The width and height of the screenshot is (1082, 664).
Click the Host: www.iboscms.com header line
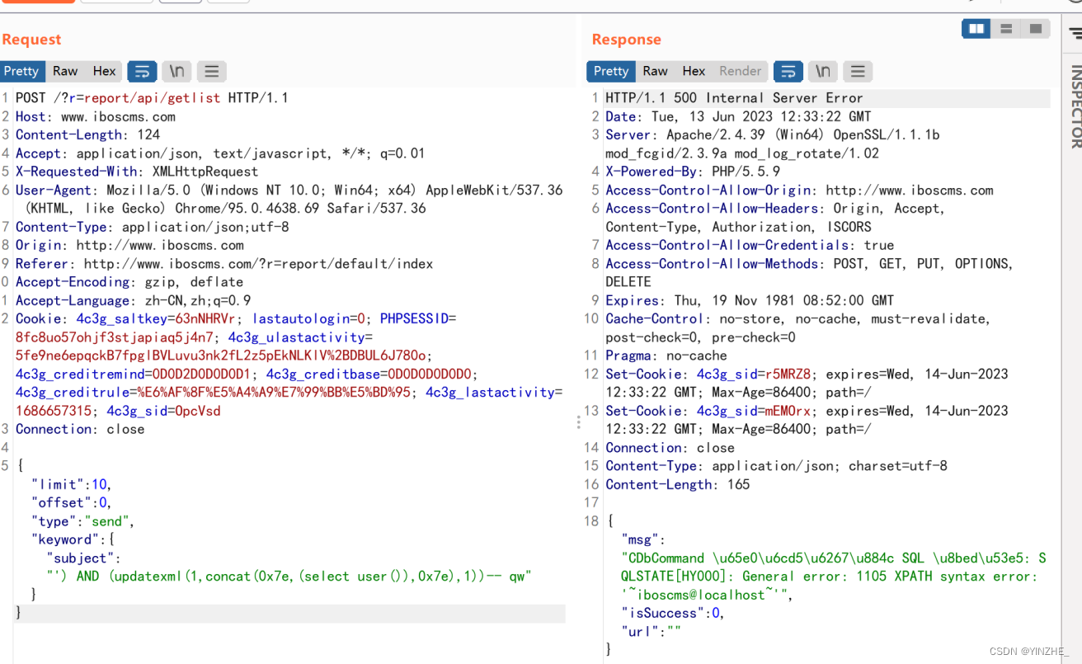(96, 116)
